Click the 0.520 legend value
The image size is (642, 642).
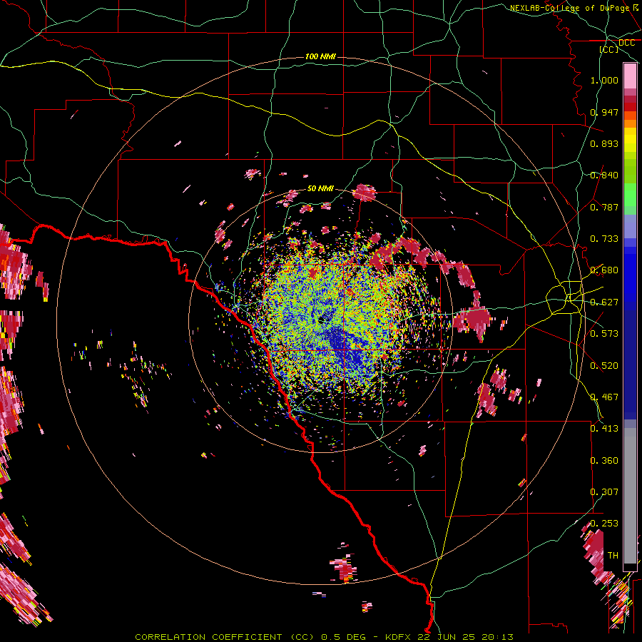pos(604,366)
